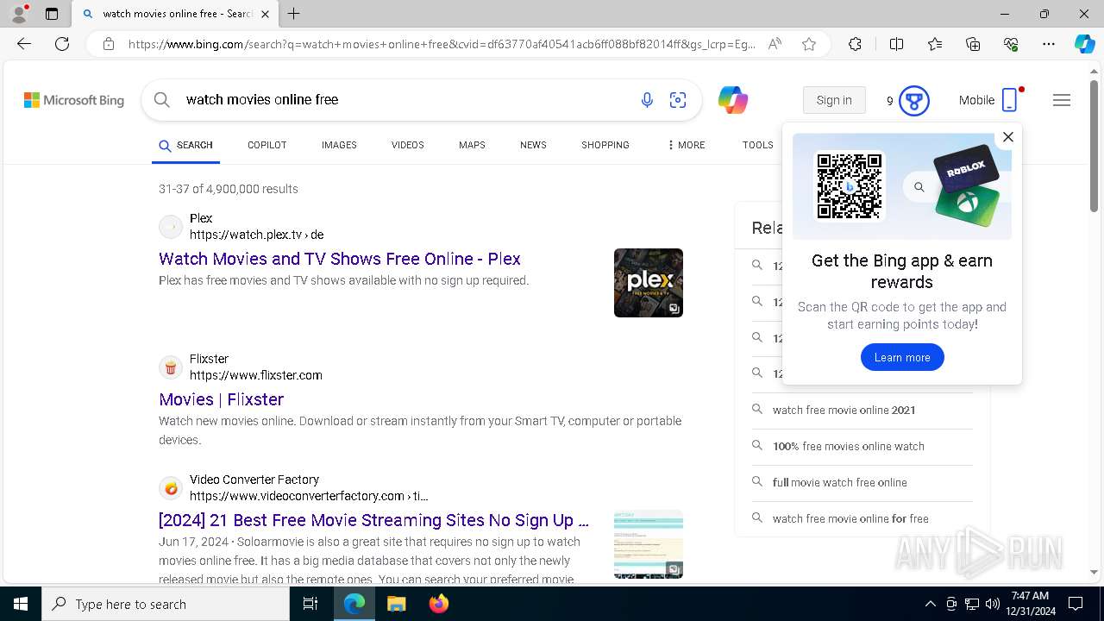Click the watch.plex.tv URL
Viewport: 1104px width, 621px height.
(256, 235)
